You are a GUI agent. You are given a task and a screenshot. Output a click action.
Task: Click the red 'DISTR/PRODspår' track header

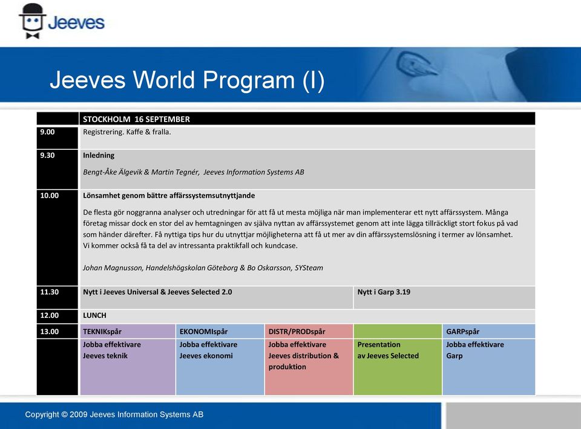point(309,331)
